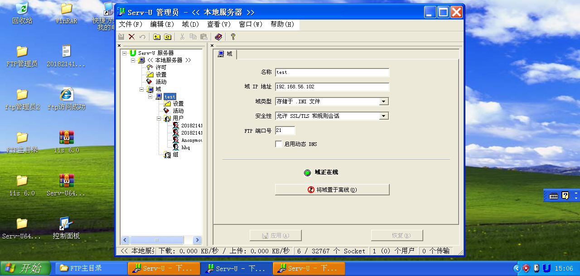Screen dimensions: 580x276
Task: Click the language bar keyboard icon
Action: 553,196
